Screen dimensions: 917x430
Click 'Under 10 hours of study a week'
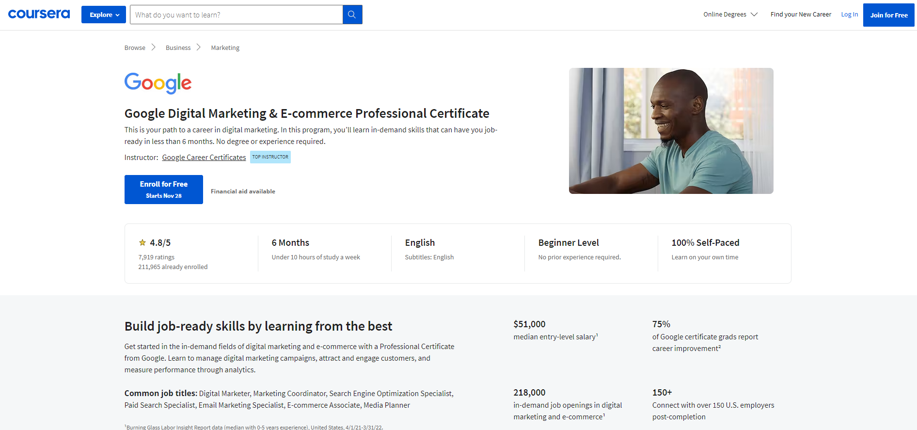pyautogui.click(x=316, y=257)
